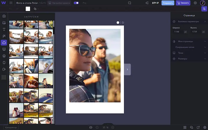The height and width of the screenshot is (130, 208).
Task: Click the Калькулятор button
Action: pos(11,127)
